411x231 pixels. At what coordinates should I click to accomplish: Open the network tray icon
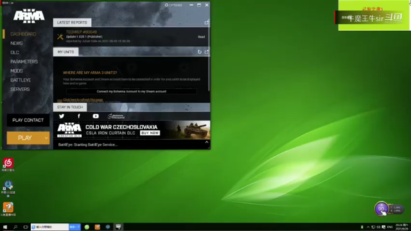click(373, 227)
